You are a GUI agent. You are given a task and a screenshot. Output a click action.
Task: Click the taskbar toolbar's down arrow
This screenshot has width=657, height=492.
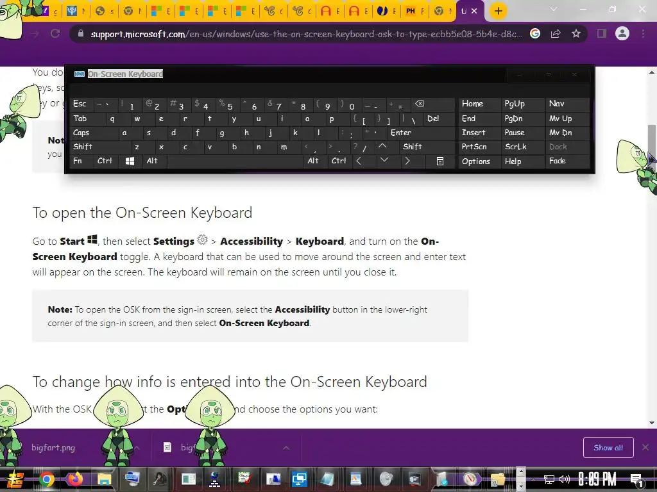(x=521, y=486)
